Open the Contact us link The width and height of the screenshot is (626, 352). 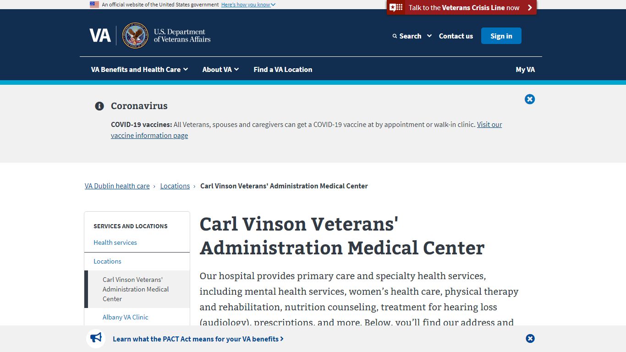(456, 36)
